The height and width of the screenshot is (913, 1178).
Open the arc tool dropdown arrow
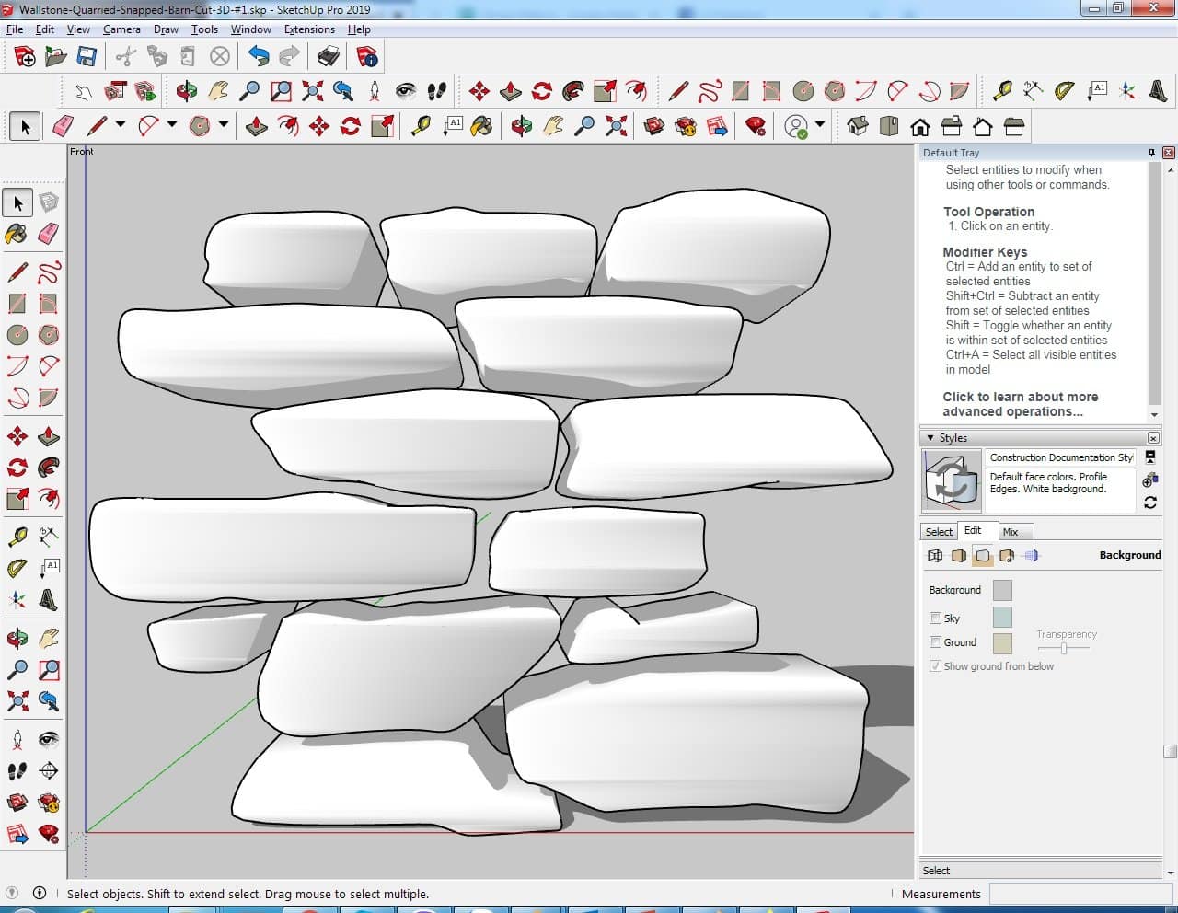point(171,125)
